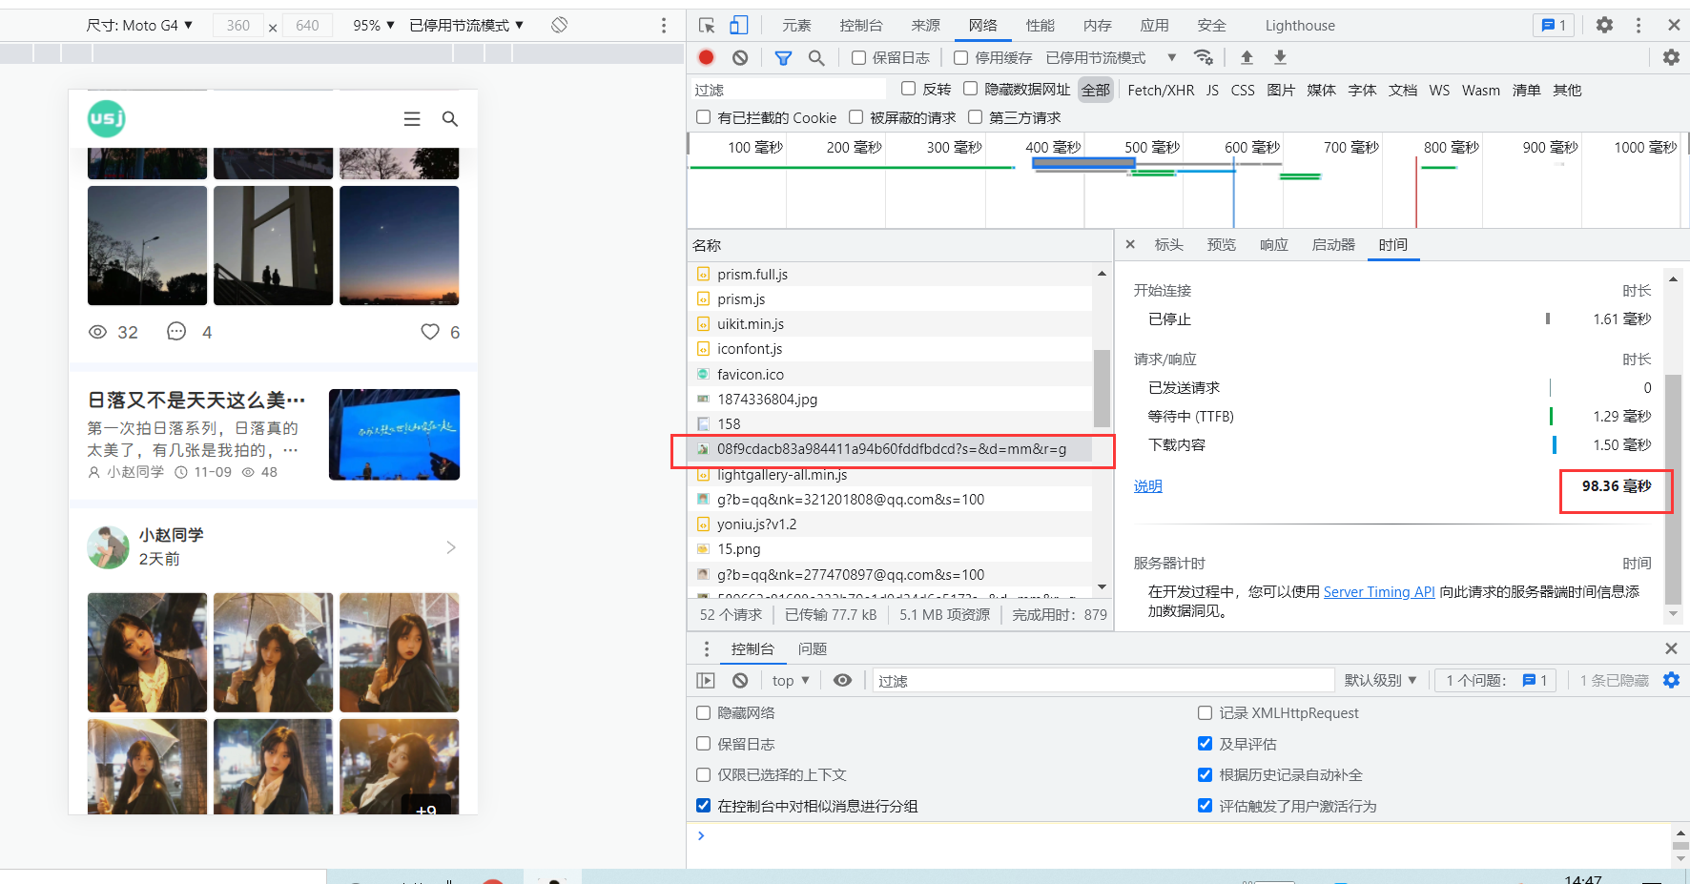Switch to the 控制台 panel tab in top bar
The image size is (1690, 884).
[x=861, y=26]
